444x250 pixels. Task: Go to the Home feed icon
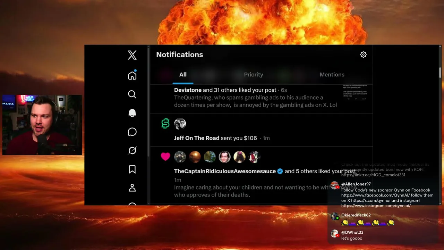click(x=132, y=75)
